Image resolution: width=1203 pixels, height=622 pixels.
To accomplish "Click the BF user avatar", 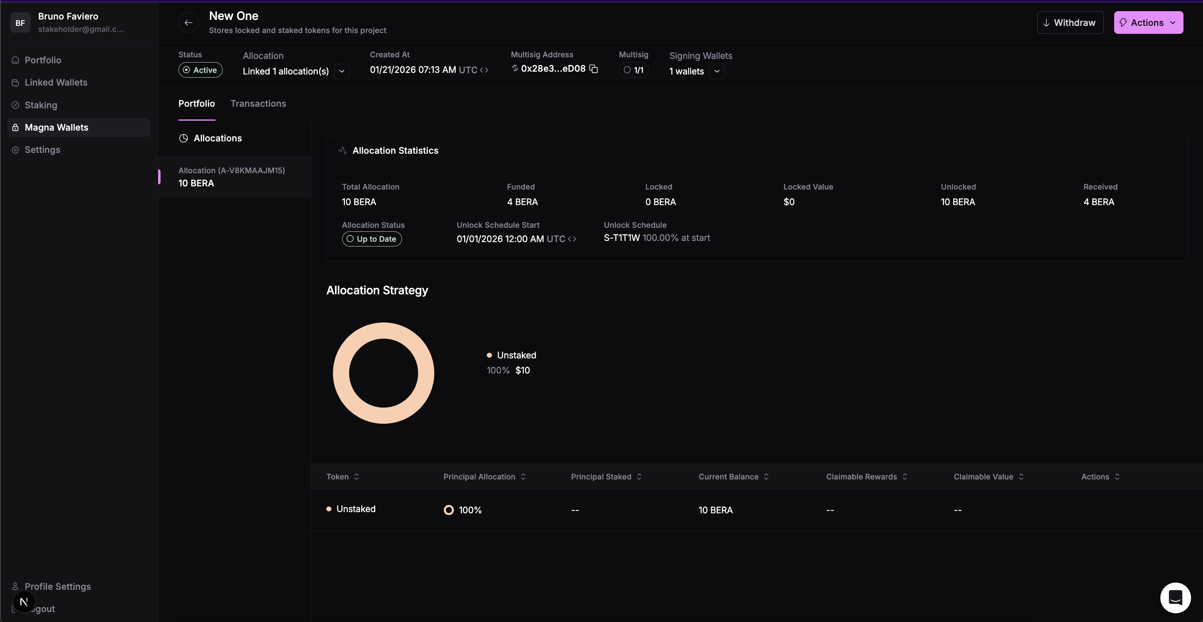I will (20, 22).
